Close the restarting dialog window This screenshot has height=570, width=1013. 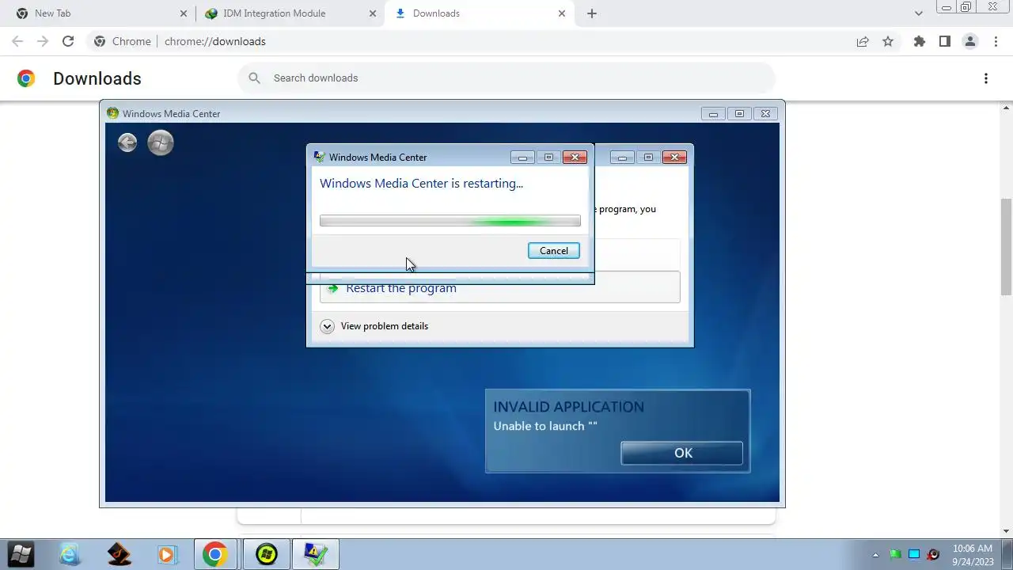[x=575, y=158]
